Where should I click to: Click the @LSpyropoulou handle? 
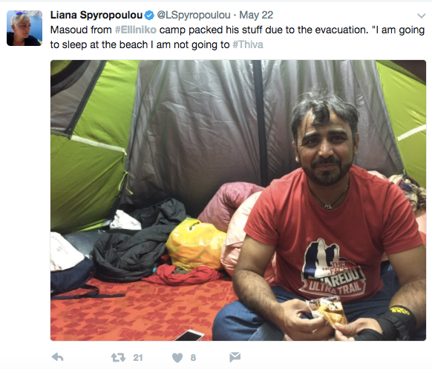194,15
